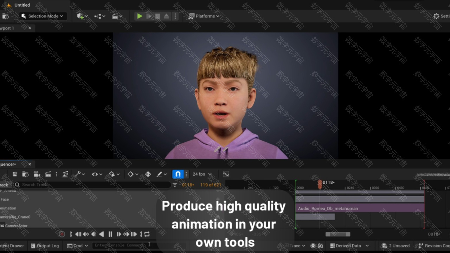The height and width of the screenshot is (253, 450).
Task: Step forward one frame in transport bar
Action: (x=119, y=234)
